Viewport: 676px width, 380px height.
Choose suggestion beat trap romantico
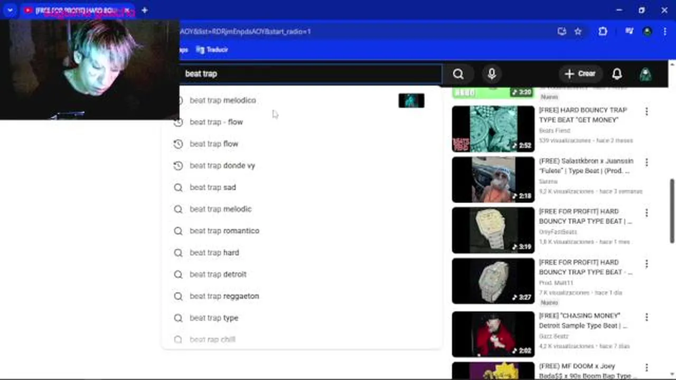click(x=302, y=231)
